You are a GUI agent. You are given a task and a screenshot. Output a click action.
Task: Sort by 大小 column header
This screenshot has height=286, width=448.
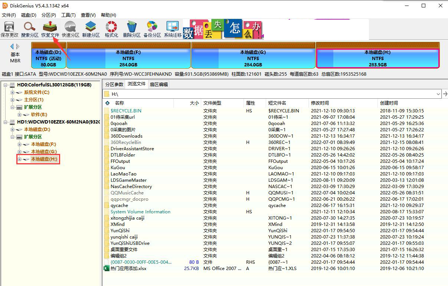click(x=187, y=103)
